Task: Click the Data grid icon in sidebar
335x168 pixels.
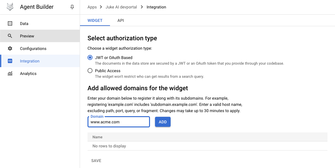Action: click(10, 23)
